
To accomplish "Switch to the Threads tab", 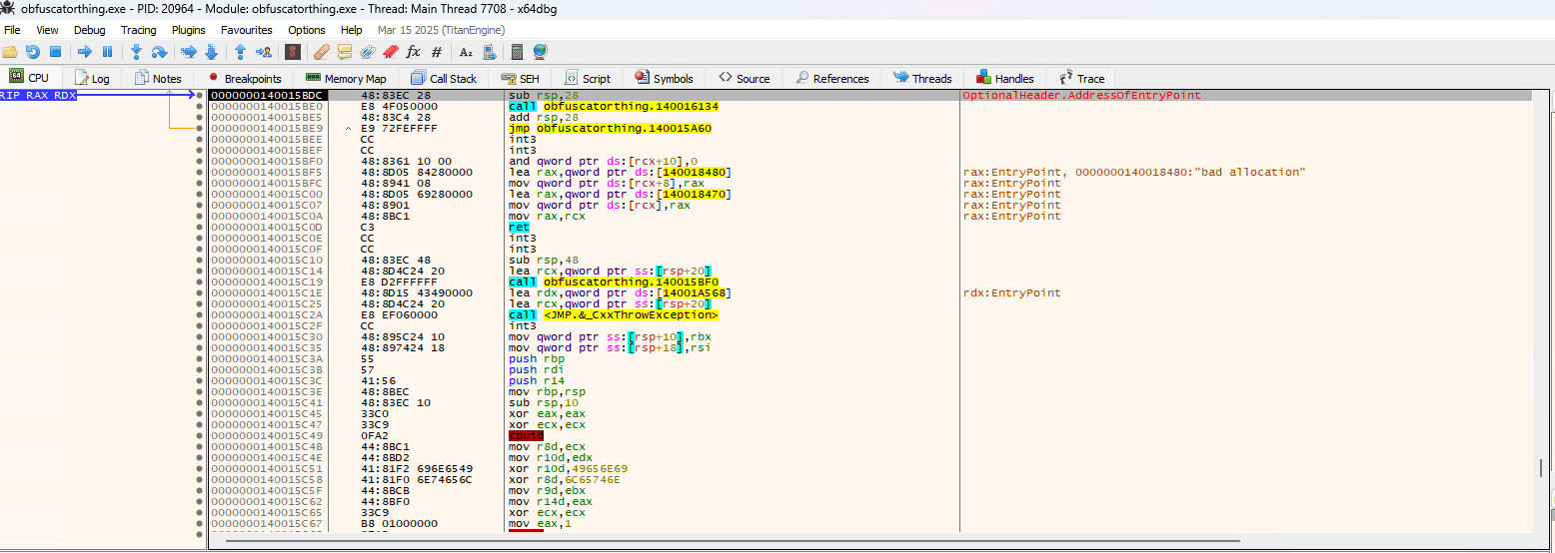I will (x=922, y=78).
